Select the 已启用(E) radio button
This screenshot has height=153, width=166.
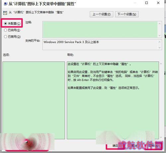click(12, 30)
